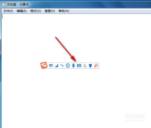This screenshot has width=151, height=128.
Task: Toggle Chinese/English mode via 中 icon
Action: point(51,66)
